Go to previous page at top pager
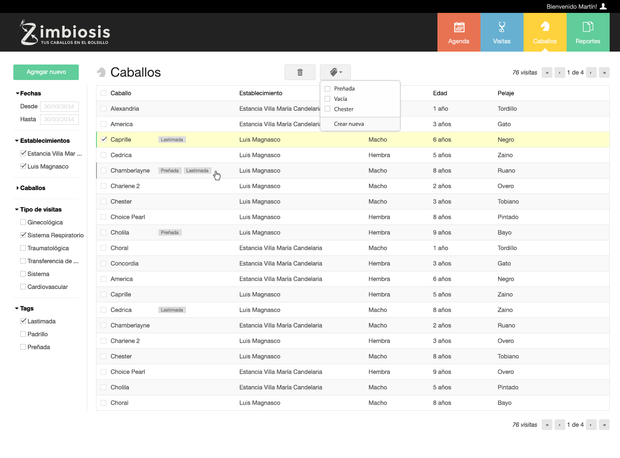This screenshot has height=458, width=620. pyautogui.click(x=560, y=73)
